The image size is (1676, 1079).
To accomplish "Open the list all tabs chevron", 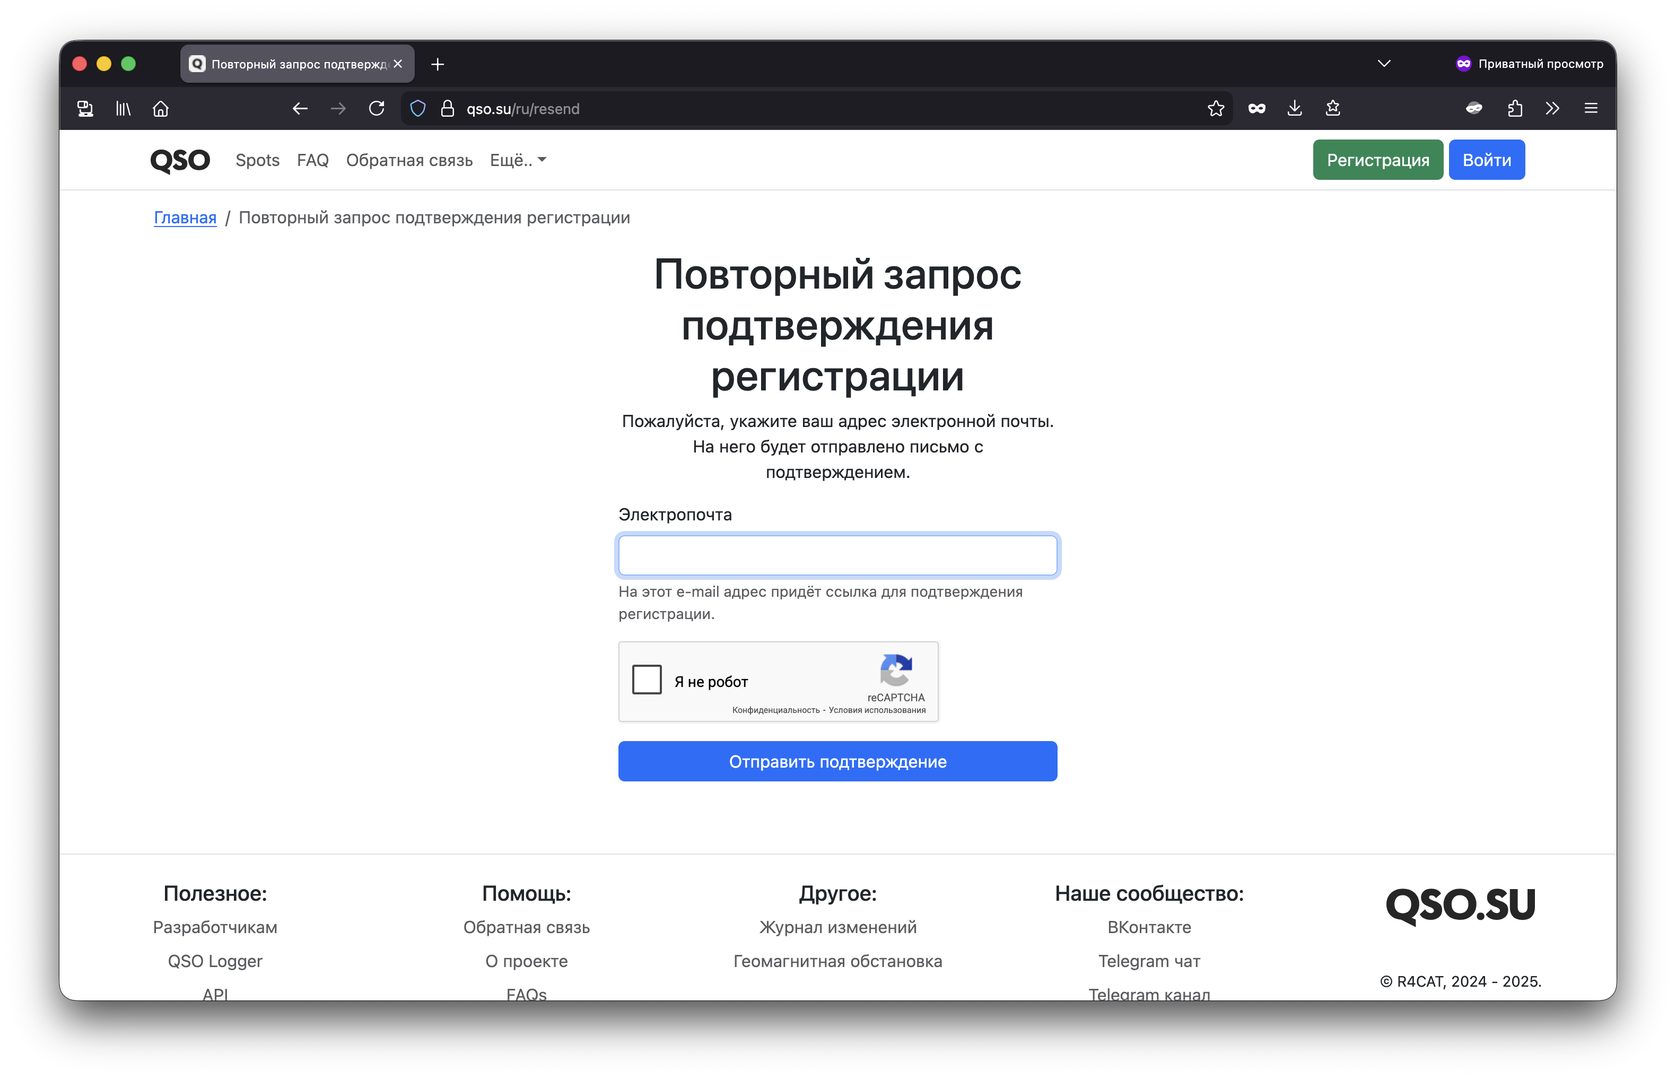I will coord(1384,64).
